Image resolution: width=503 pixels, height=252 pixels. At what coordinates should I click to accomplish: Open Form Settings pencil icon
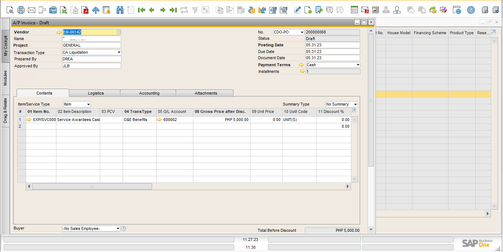click(298, 10)
